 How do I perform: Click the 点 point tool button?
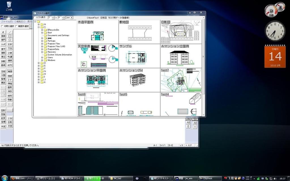click(3, 32)
